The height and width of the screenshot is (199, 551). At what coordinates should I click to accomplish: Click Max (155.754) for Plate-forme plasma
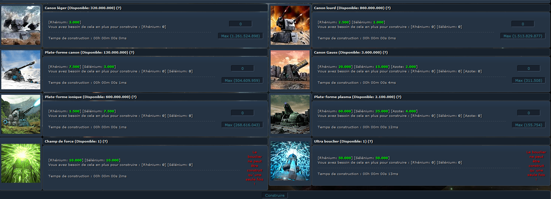tap(528, 125)
